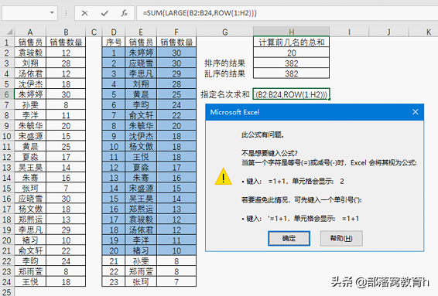
Task: Click cell A21 俞文轩 in column A
Action: click(x=30, y=250)
